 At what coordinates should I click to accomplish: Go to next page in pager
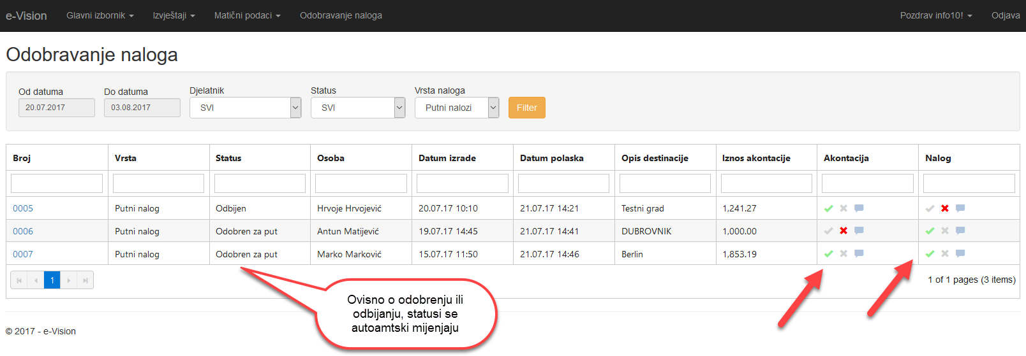click(x=69, y=280)
